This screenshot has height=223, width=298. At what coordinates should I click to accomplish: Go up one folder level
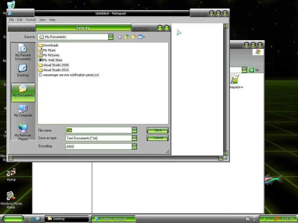coord(127,37)
